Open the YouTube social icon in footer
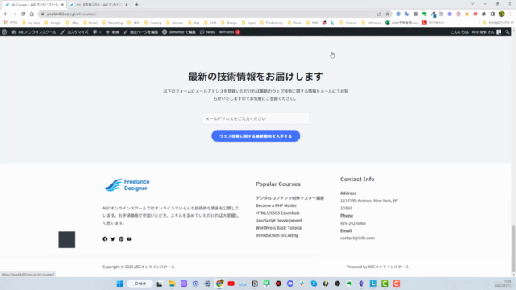 [x=129, y=239]
